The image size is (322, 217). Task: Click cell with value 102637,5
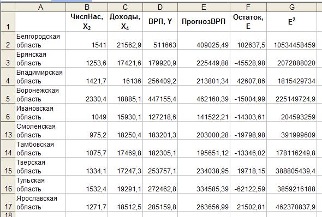248,40
